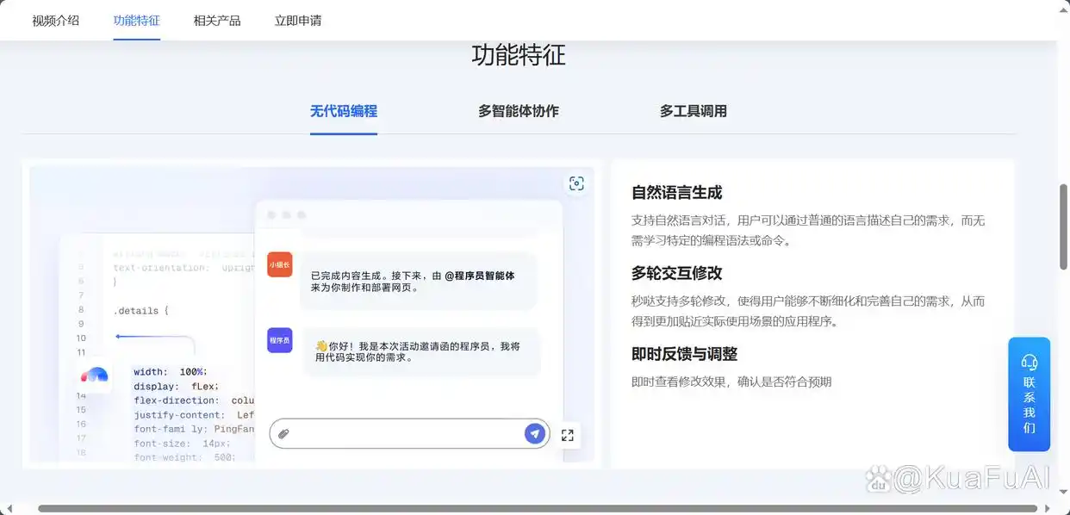Click the orange 小组长 agent avatar
This screenshot has width=1070, height=515.
278,264
